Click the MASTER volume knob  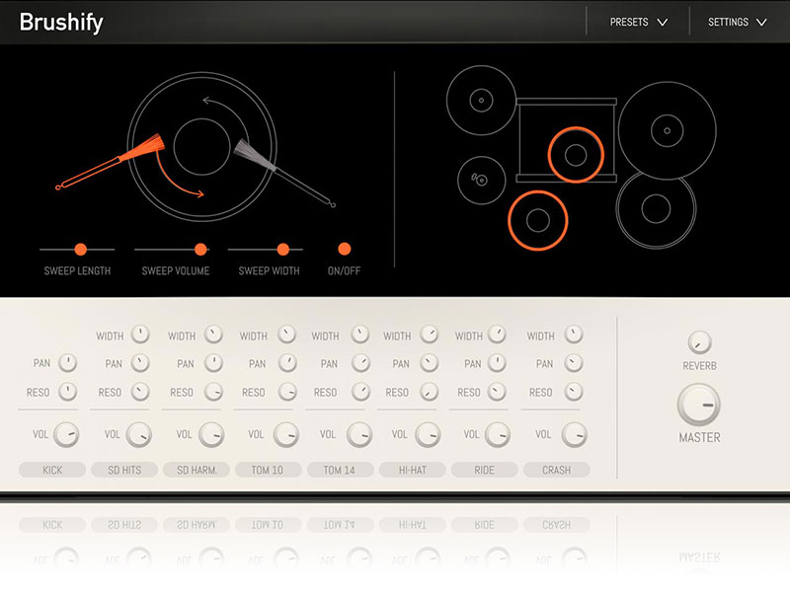click(699, 406)
